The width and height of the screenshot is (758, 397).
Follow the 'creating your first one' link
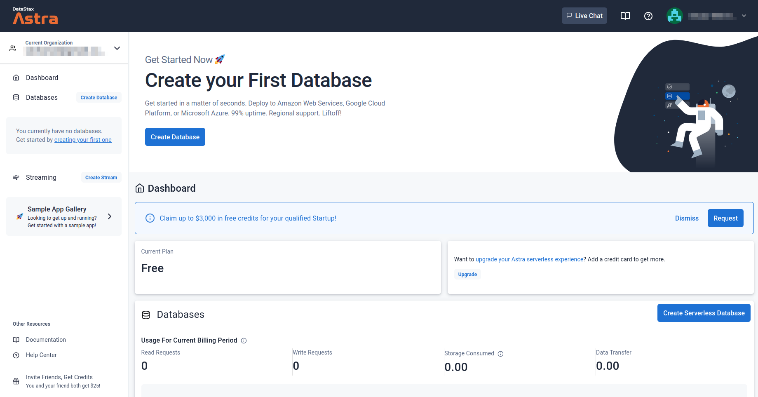(83, 140)
